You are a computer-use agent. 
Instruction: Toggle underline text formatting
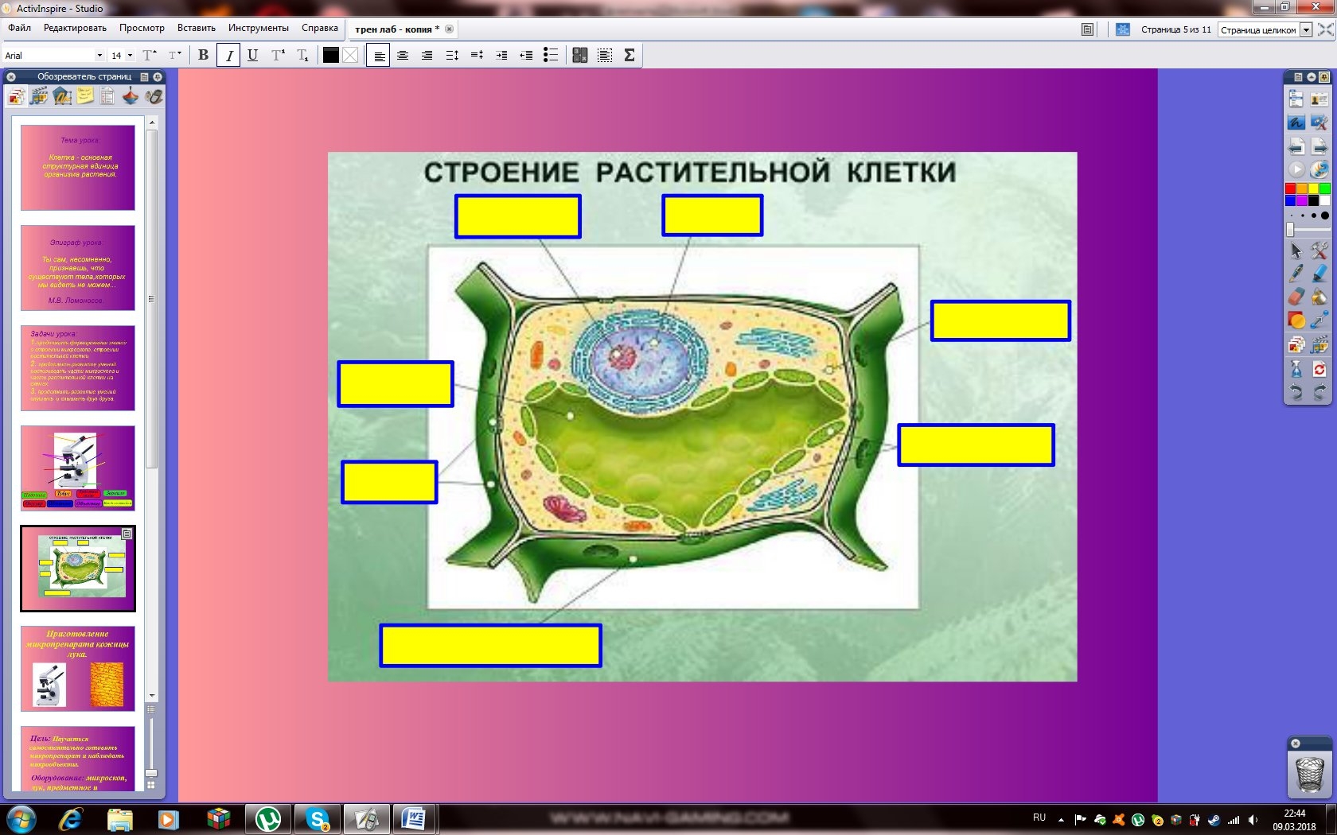point(252,55)
